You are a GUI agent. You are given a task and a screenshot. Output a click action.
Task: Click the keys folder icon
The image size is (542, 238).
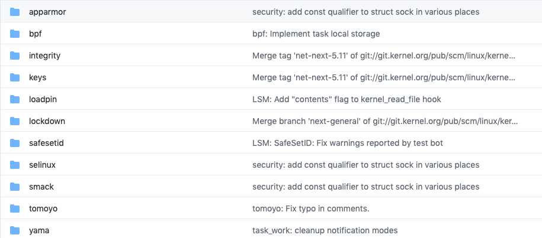click(15, 77)
